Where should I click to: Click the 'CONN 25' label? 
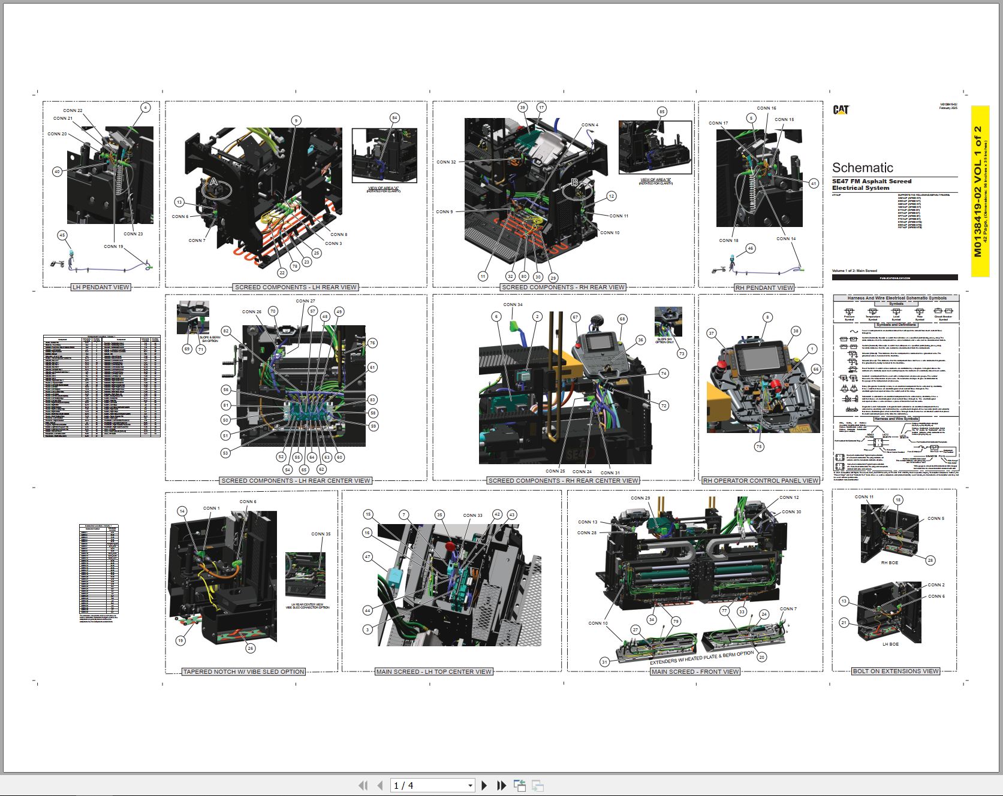pos(555,471)
